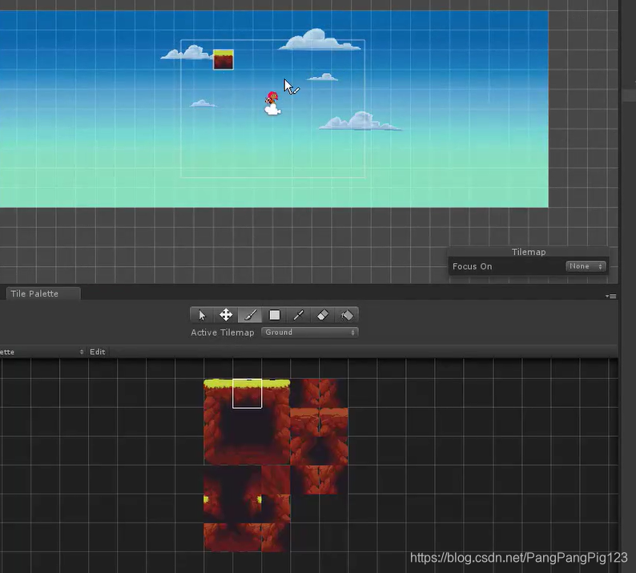Image resolution: width=636 pixels, height=573 pixels.
Task: Open the palette selection dropdown
Action: 42,352
